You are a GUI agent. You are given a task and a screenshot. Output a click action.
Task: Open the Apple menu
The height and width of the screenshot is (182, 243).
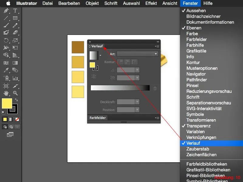coord(8,3)
